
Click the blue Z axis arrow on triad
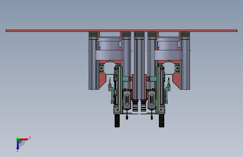[18, 145]
